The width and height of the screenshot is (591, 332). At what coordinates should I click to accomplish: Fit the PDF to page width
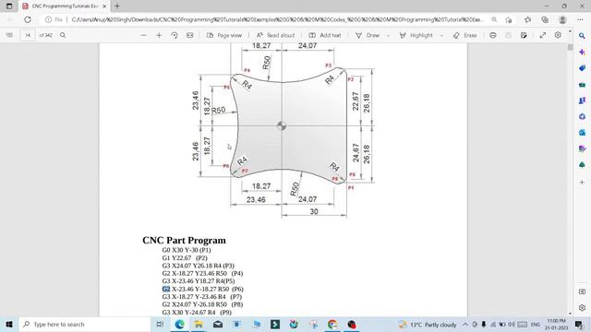pyautogui.click(x=189, y=35)
